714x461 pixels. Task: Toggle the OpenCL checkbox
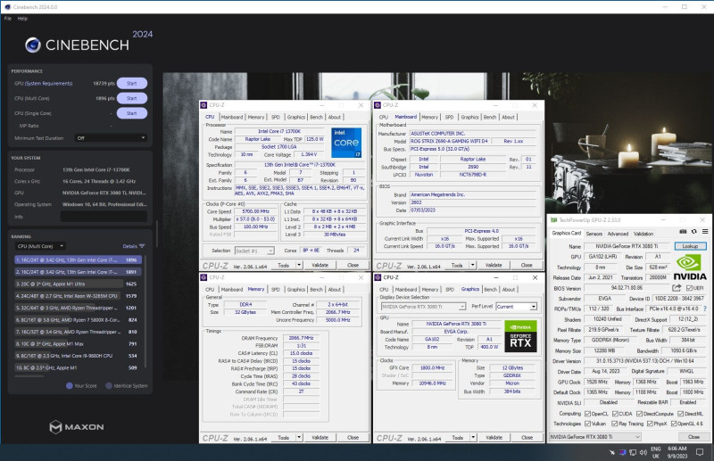(587, 414)
